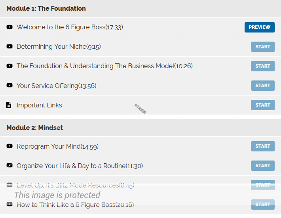Screen dimensions: 281x218
Task: Click document icon next to Important Links
Action: pos(9,105)
